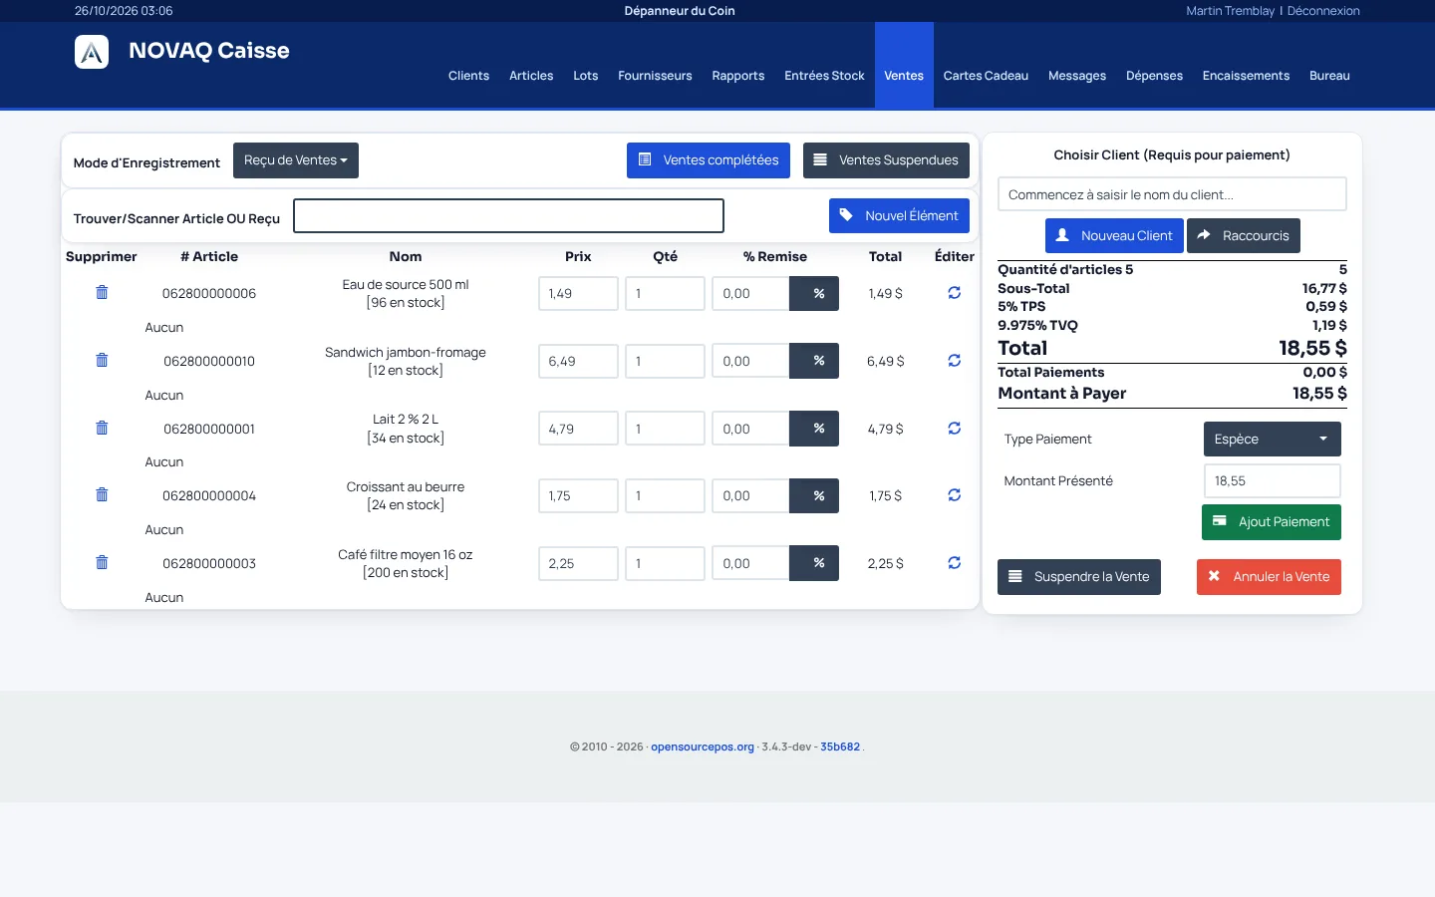
Task: Update the Eau de source row with refresh icon
Action: [955, 293]
